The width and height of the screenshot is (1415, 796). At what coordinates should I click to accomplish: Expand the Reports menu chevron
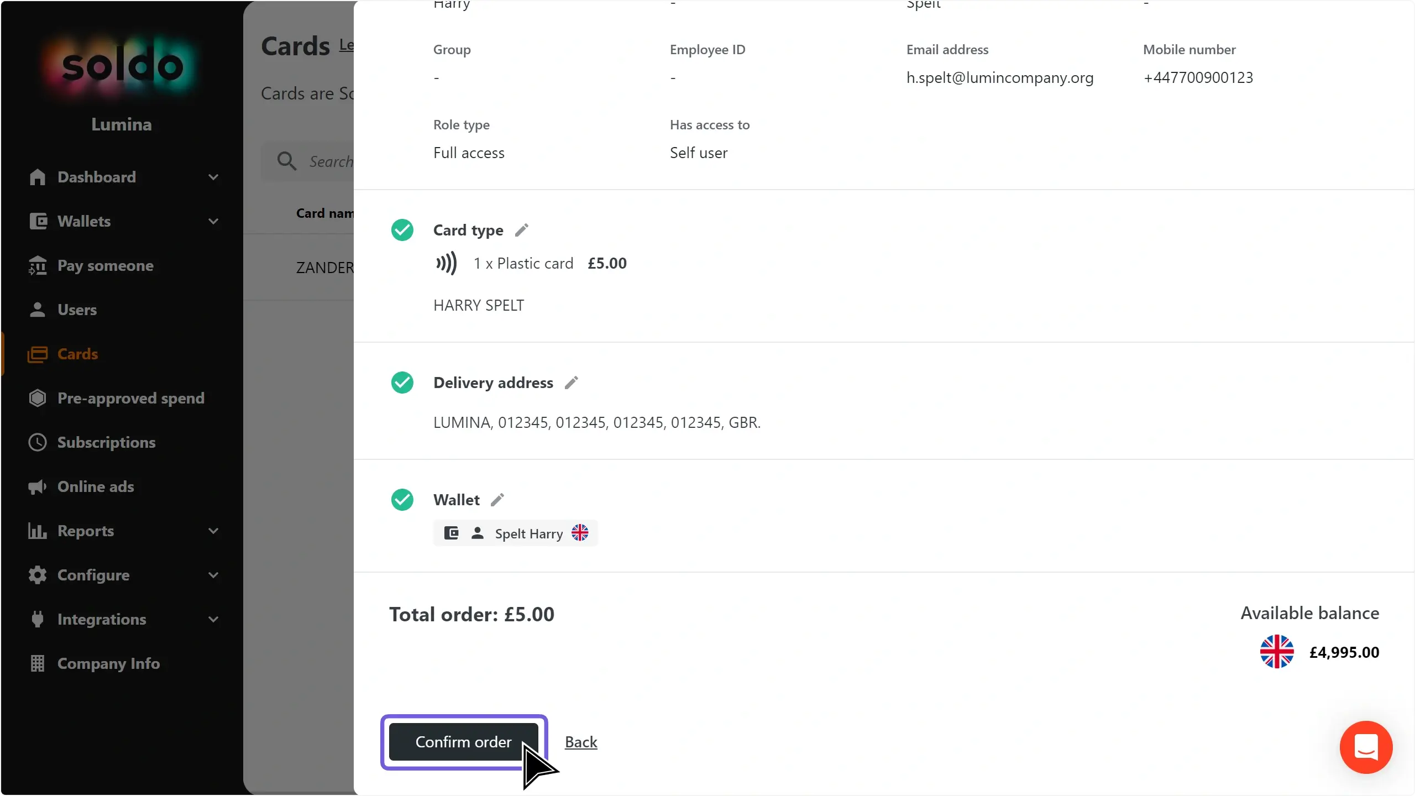(x=213, y=531)
